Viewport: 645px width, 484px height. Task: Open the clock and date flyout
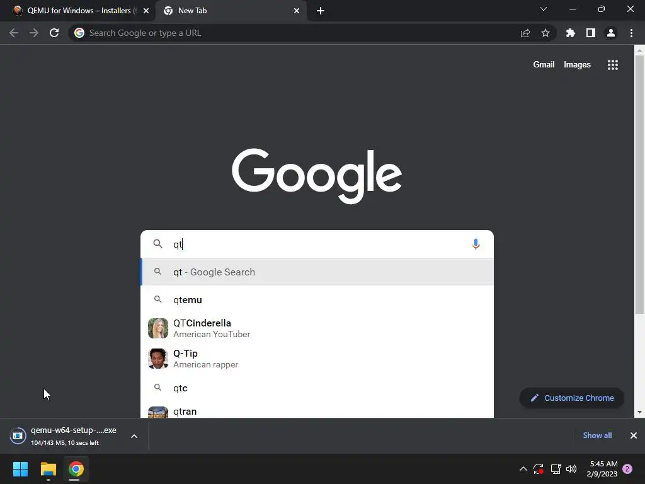click(602, 469)
